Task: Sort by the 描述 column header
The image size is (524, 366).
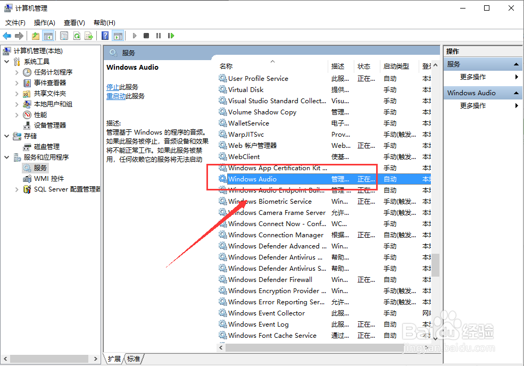Action: click(x=341, y=66)
